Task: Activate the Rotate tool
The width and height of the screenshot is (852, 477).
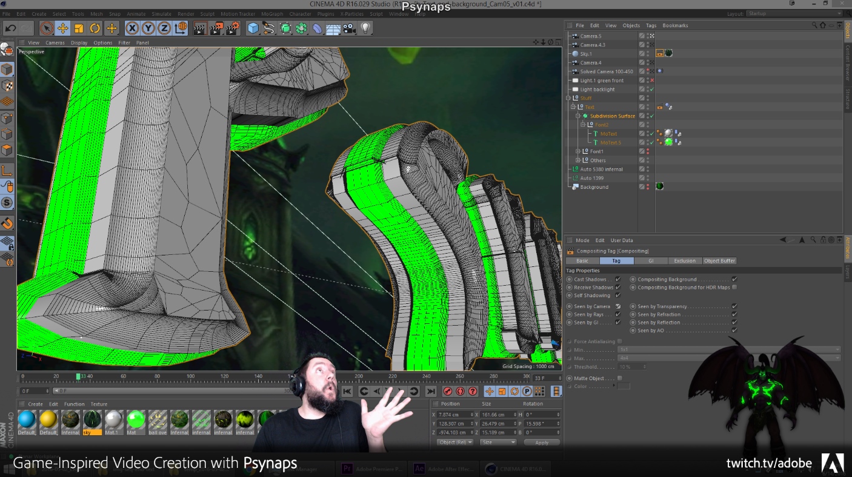Action: (95, 28)
